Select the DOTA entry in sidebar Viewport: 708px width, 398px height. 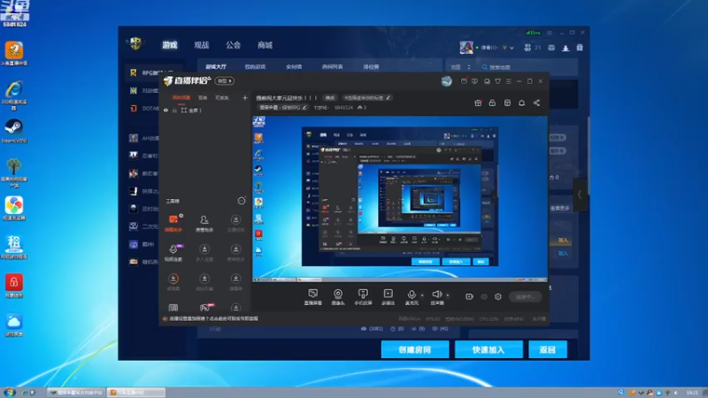(x=143, y=108)
